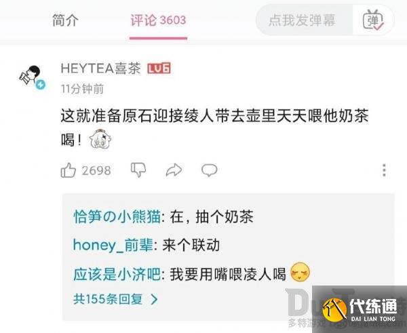Tap the LV6 level badge
This screenshot has width=407, height=333.
click(159, 68)
